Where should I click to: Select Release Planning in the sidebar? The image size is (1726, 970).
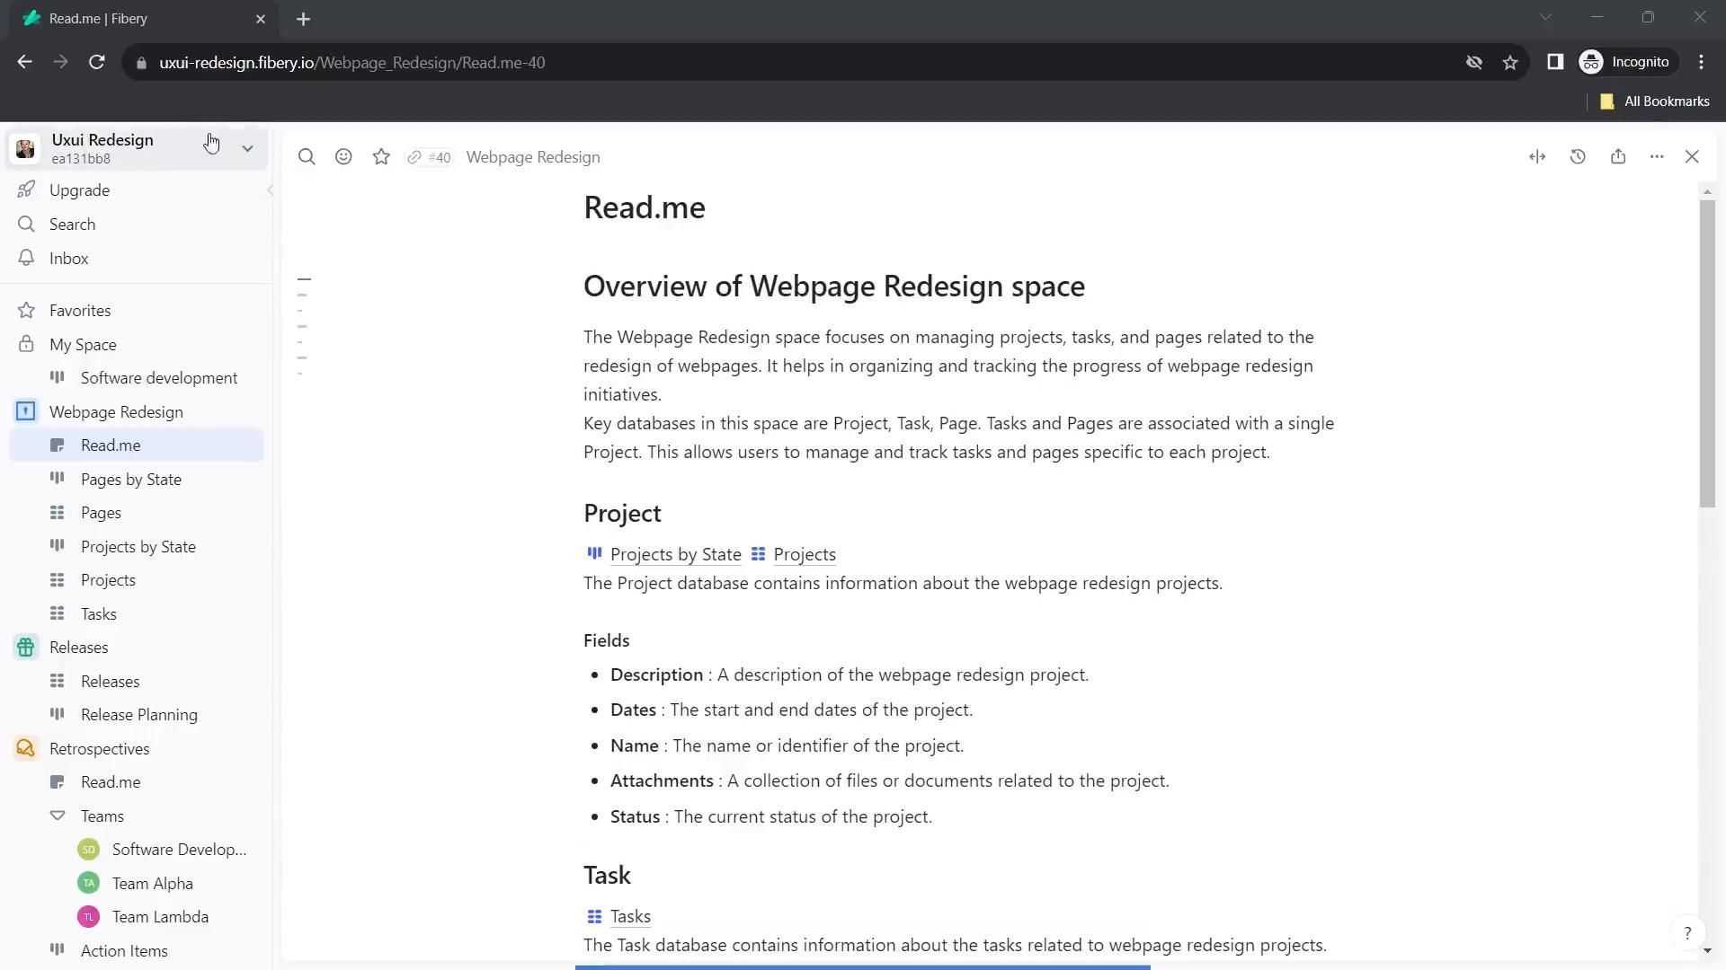(x=139, y=715)
